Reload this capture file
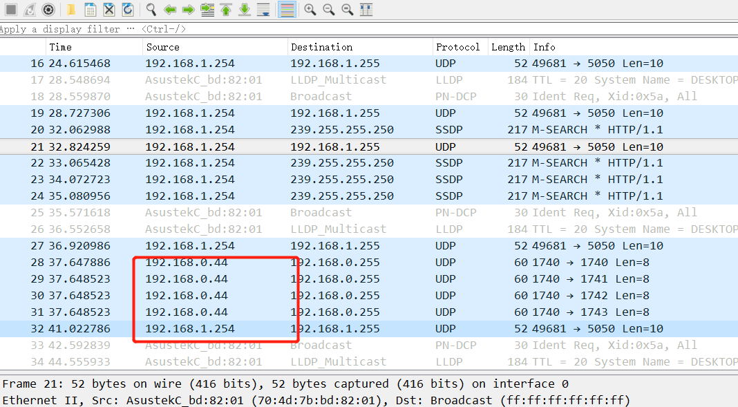The width and height of the screenshot is (738, 407). (128, 10)
